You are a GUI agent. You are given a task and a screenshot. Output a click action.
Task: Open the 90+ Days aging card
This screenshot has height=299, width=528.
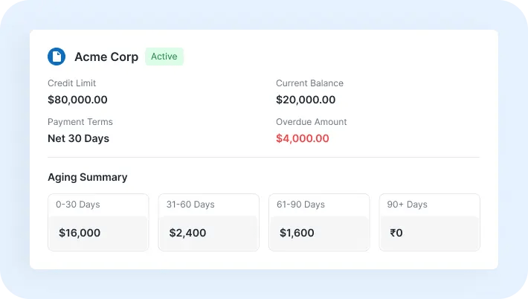tap(429, 222)
